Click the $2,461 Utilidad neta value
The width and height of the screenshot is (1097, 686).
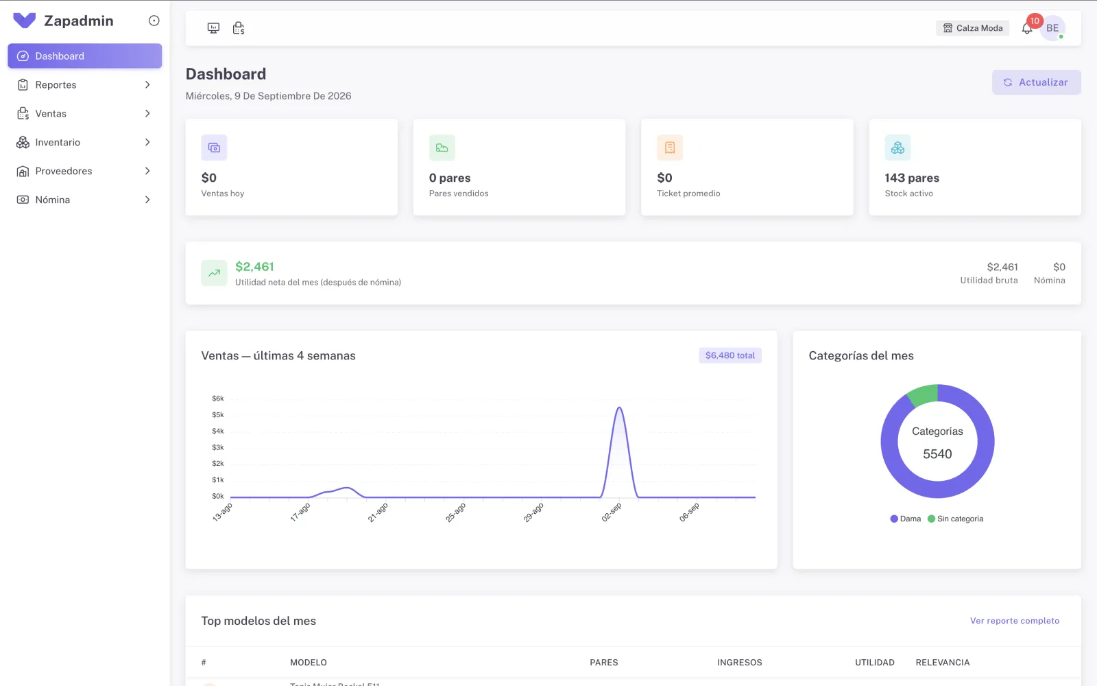254,267
